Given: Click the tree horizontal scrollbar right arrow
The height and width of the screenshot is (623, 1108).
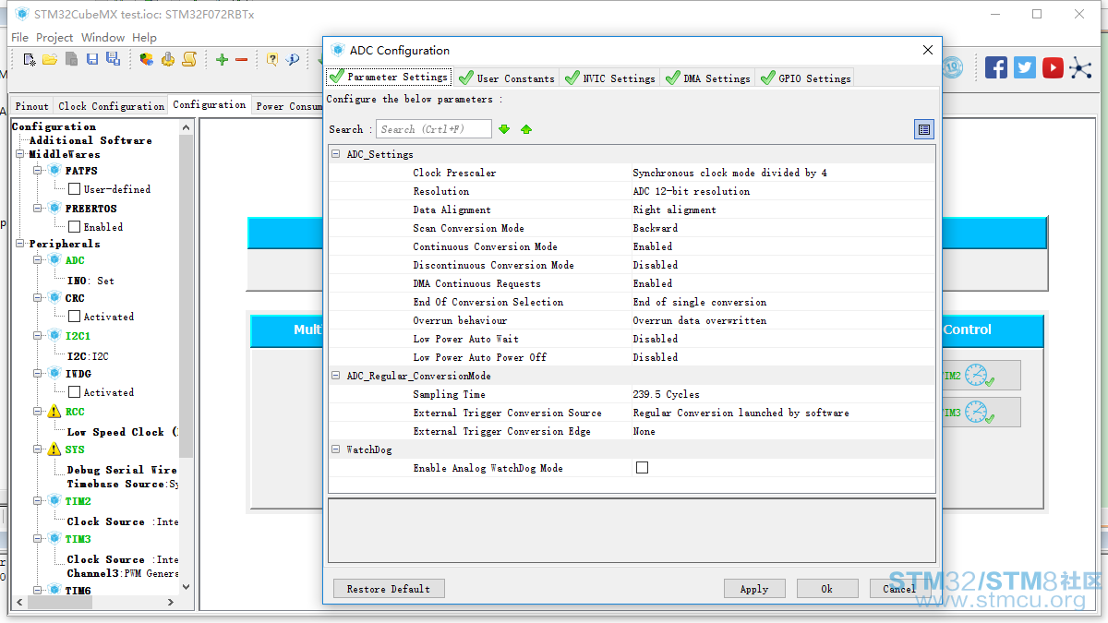Looking at the screenshot, I should click(170, 602).
